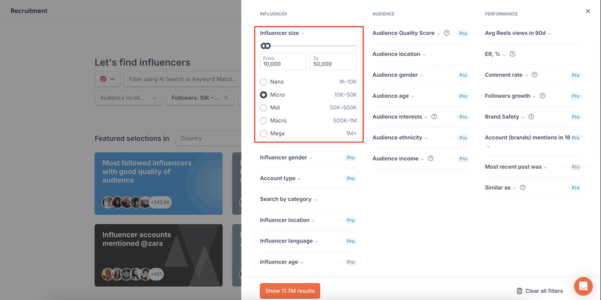Image resolution: width=601 pixels, height=300 pixels.
Task: Remove the Followers 10K filter chip
Action: [x=226, y=98]
